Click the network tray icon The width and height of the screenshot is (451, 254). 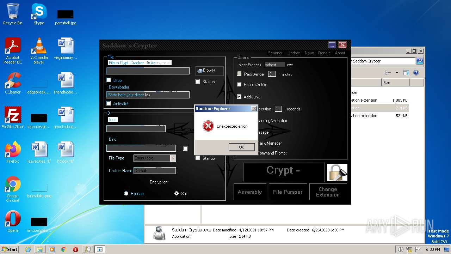tap(409, 249)
